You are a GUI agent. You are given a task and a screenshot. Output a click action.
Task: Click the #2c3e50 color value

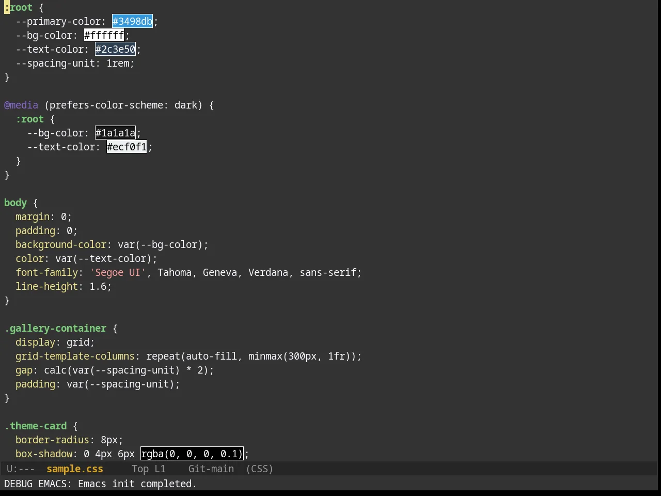(115, 49)
